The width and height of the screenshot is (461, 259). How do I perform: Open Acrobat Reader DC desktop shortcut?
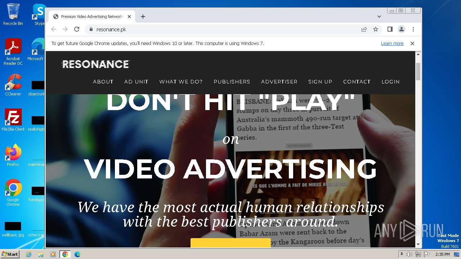13,52
